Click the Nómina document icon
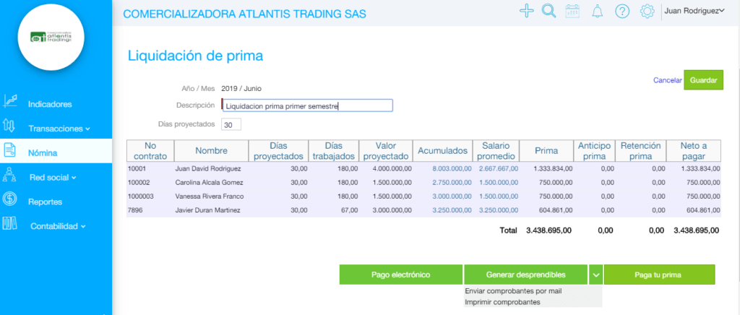The image size is (740, 315). [x=10, y=150]
